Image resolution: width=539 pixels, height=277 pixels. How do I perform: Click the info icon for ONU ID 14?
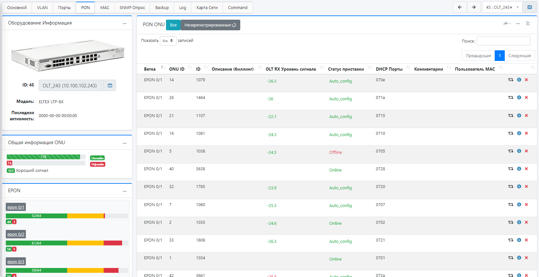[x=519, y=80]
